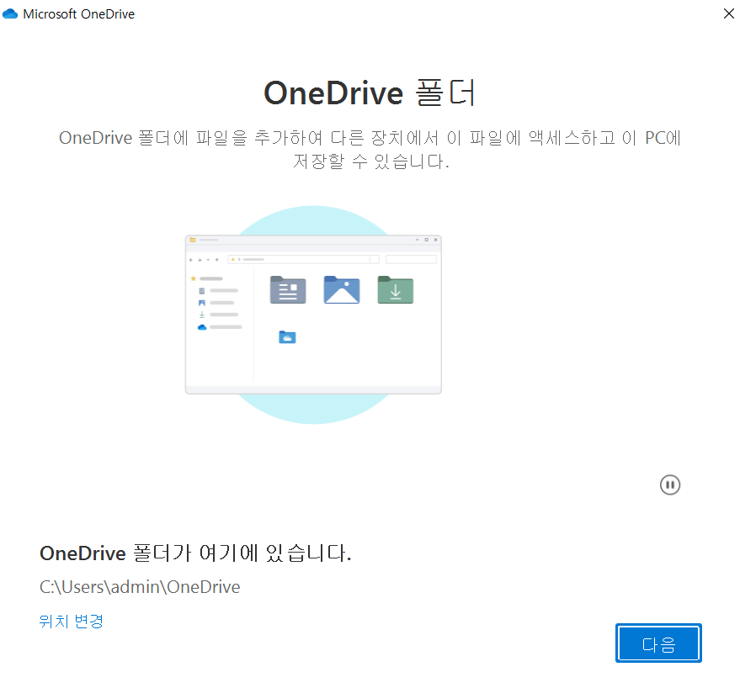
Task: Pause the animated illustration
Action: 670,484
